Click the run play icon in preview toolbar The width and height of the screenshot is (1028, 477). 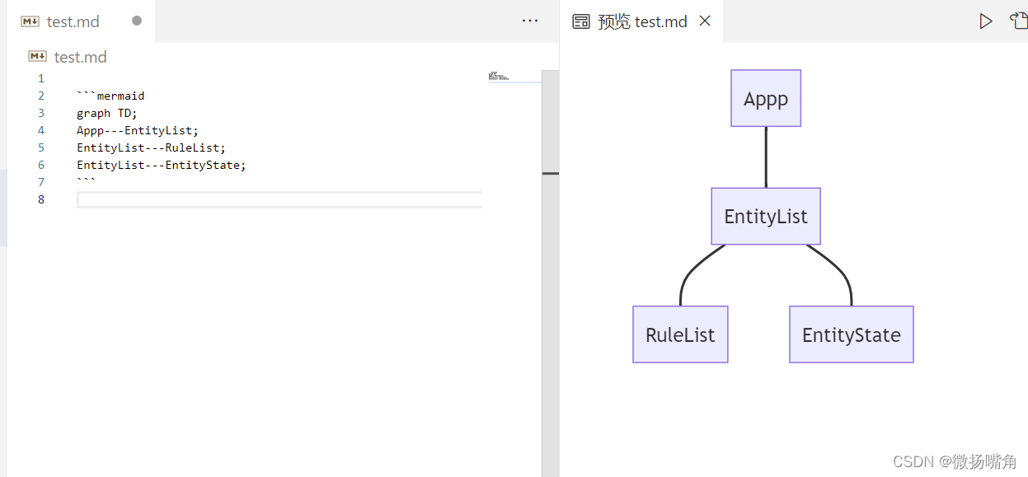(x=986, y=21)
